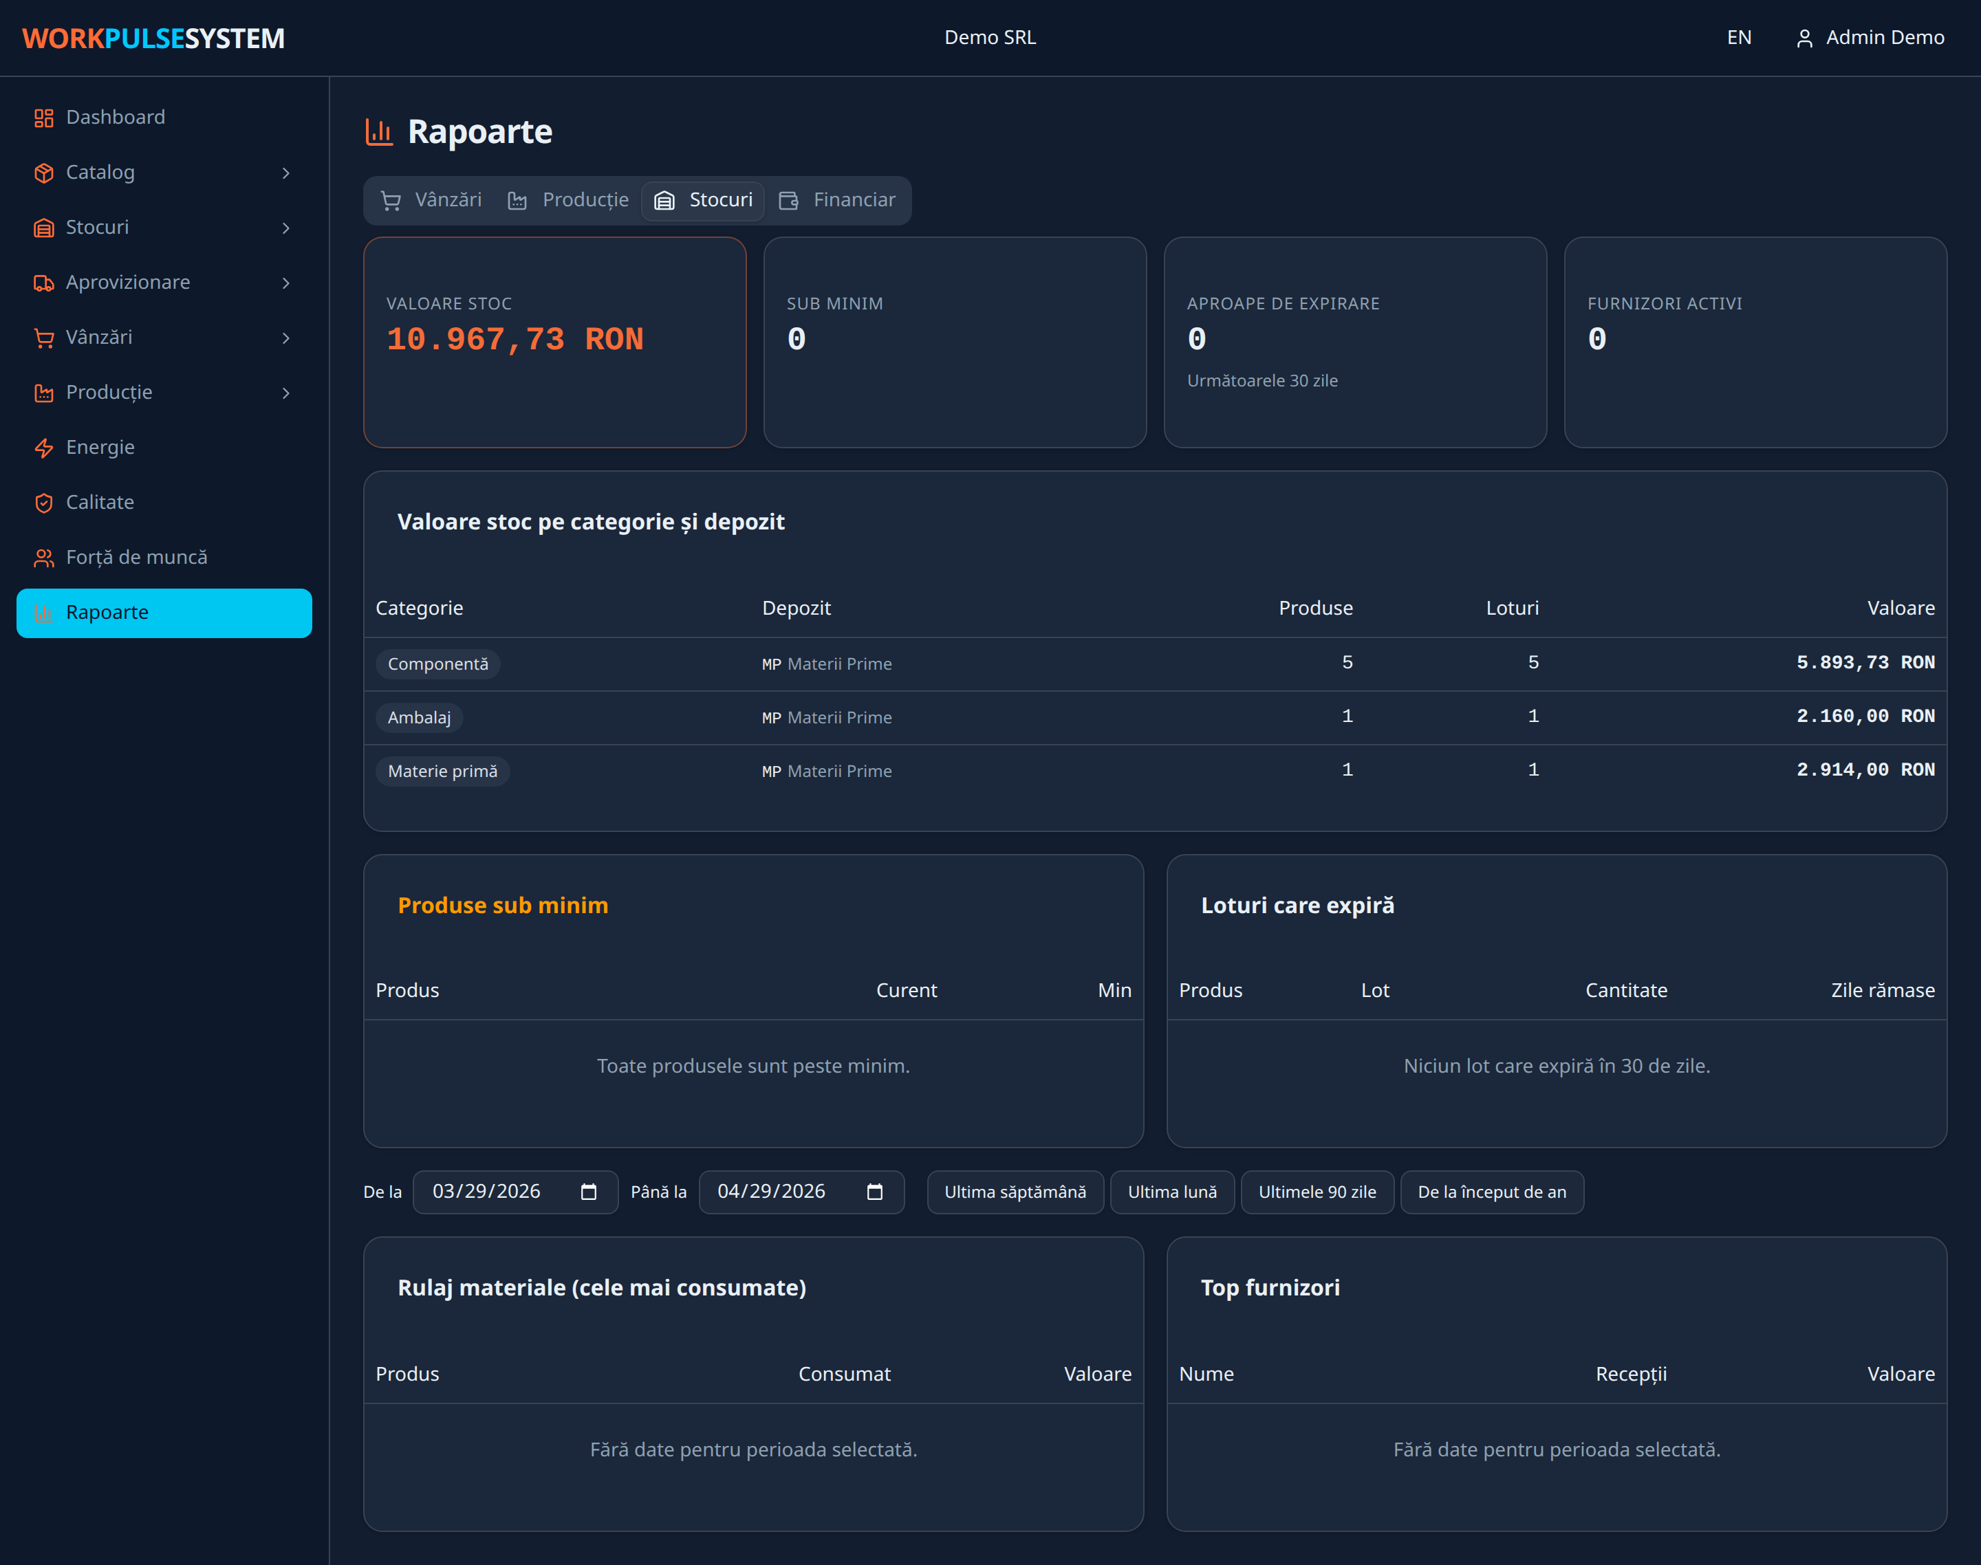Click Ultima lună preset button
Viewport: 1981px width, 1565px height.
1173,1192
